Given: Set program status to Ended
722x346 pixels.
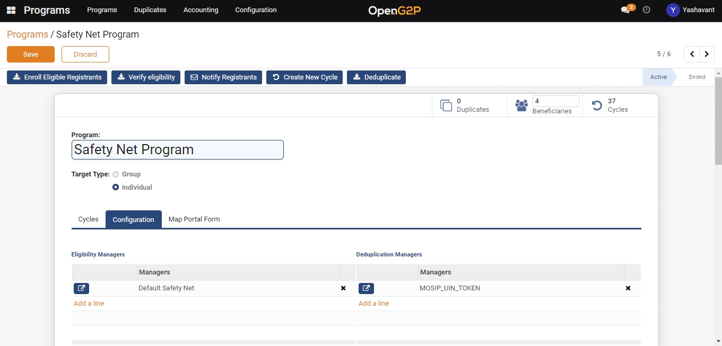Looking at the screenshot, I should pyautogui.click(x=697, y=77).
